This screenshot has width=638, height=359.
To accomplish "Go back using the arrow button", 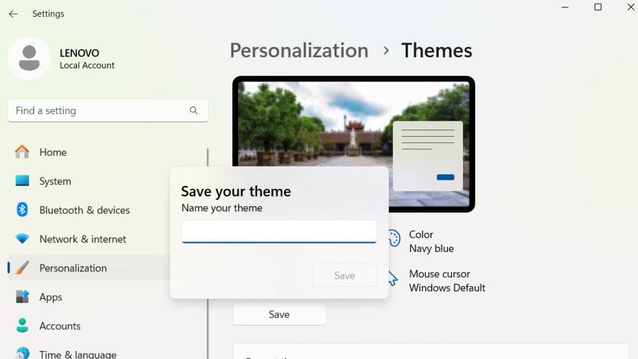I will pos(13,14).
